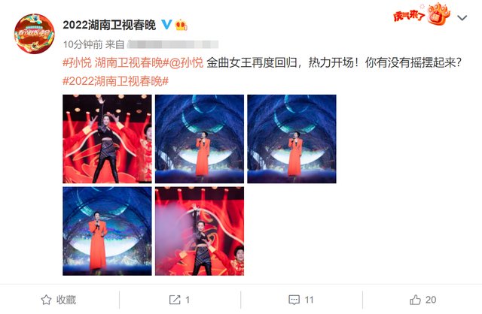Click the 10分钟前 post timestamp
This screenshot has width=482, height=314.
[83, 44]
